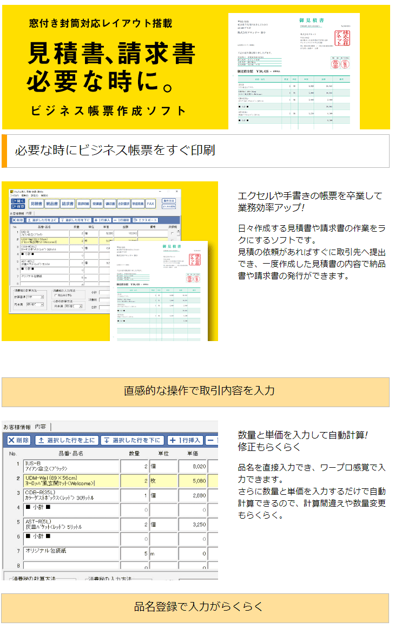Click the FAX button in small window screenshot

point(150,204)
